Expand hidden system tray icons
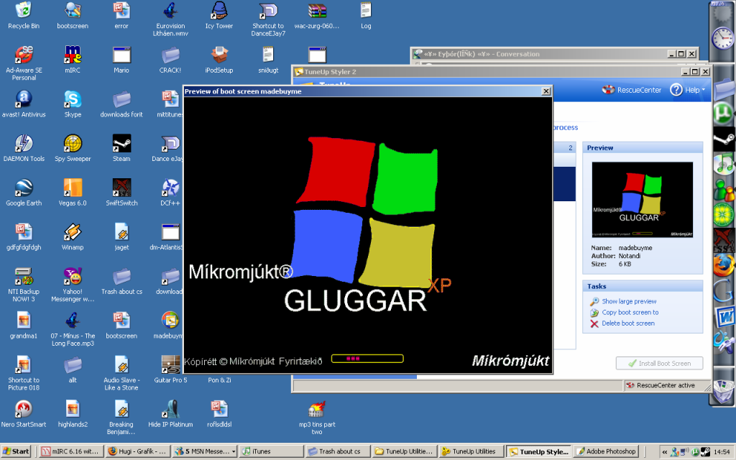This screenshot has height=460, width=736. tap(664, 451)
